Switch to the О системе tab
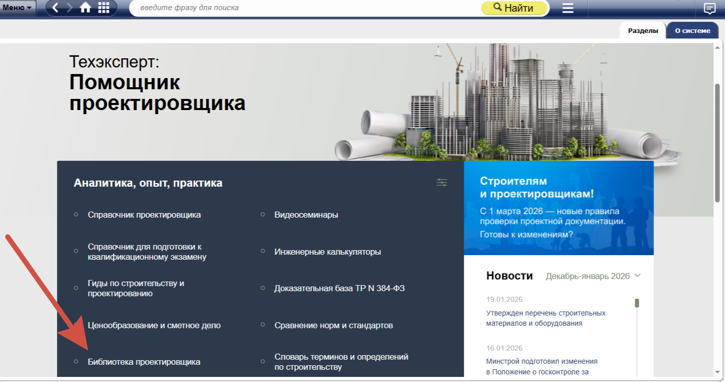 pos(693,30)
